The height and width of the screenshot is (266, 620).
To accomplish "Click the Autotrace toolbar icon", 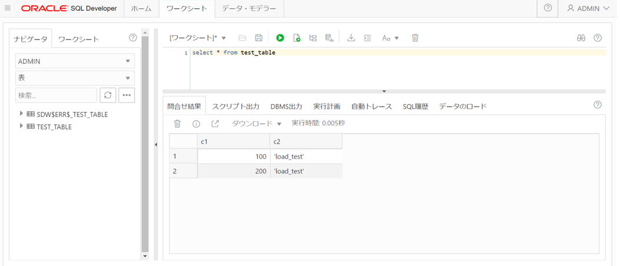I will click(x=329, y=38).
